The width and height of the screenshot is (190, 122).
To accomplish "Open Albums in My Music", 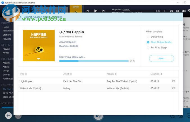I will click(7, 63).
